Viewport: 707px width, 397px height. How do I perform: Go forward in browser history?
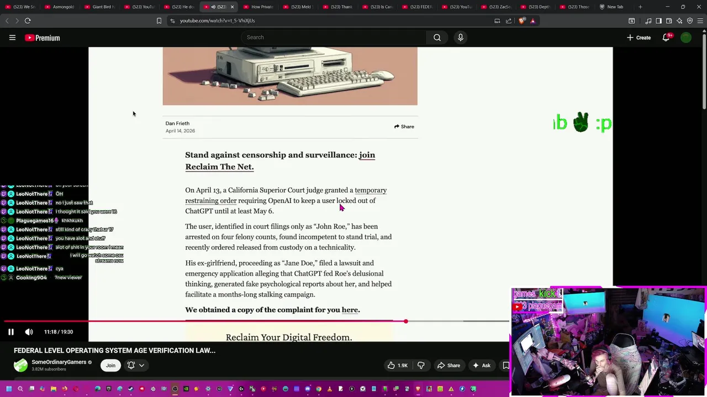pyautogui.click(x=17, y=21)
